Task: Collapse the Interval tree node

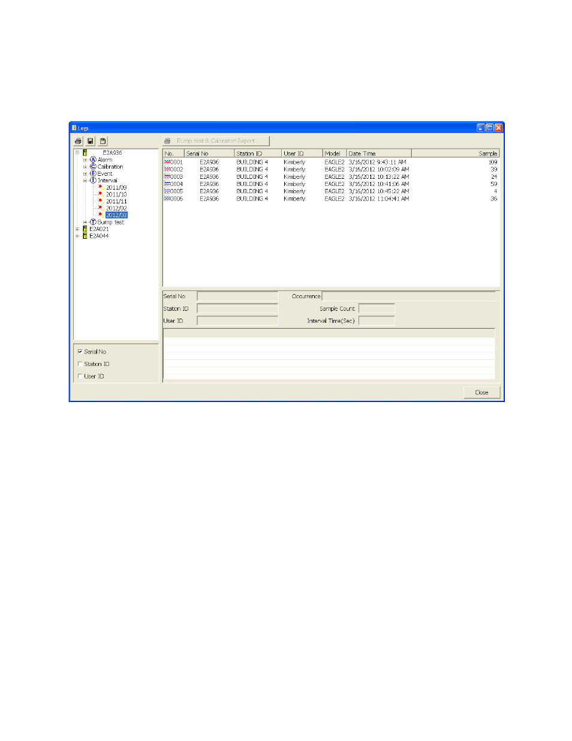Action: click(85, 181)
